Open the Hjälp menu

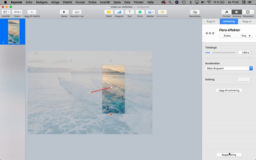coord(150,2)
